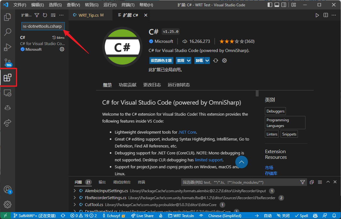Toggle the bottom panel visibility
Image resolution: width=341 pixels, height=219 pixels.
tap(277, 5)
